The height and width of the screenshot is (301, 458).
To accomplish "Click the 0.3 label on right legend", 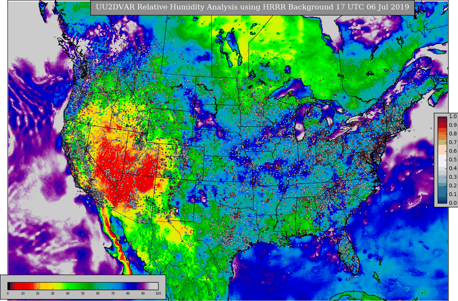I will tap(453, 177).
